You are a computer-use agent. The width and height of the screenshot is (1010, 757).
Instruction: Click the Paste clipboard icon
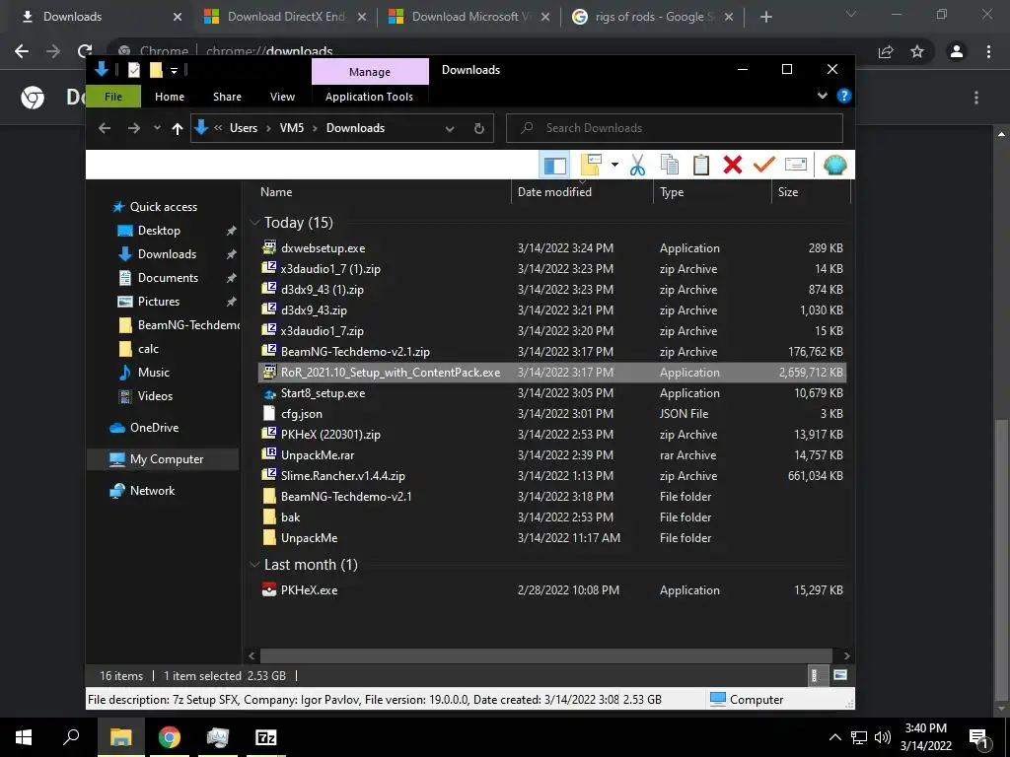click(x=701, y=166)
